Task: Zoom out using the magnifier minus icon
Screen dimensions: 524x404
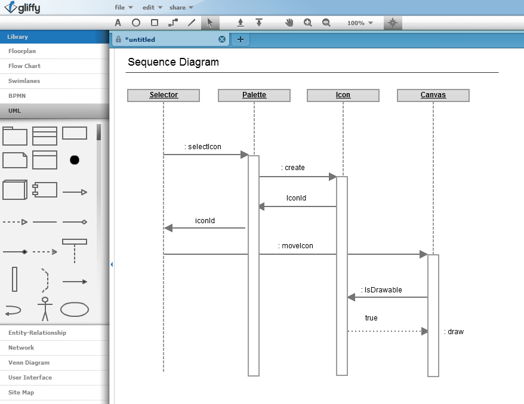Action: [x=326, y=23]
